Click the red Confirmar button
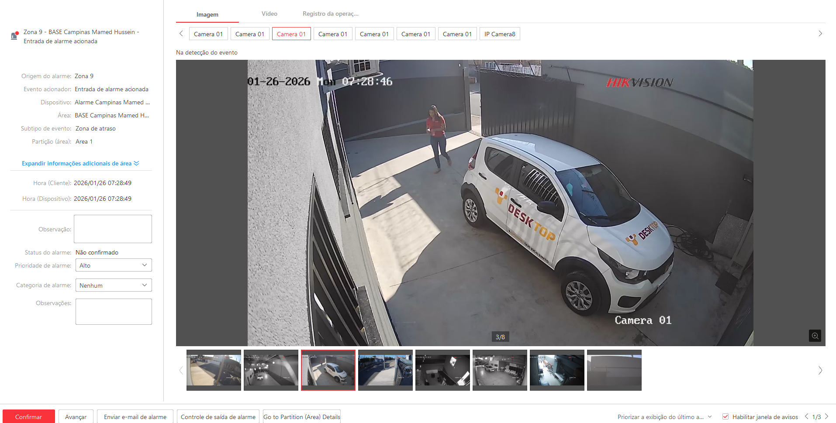The height and width of the screenshot is (423, 836). tap(29, 416)
